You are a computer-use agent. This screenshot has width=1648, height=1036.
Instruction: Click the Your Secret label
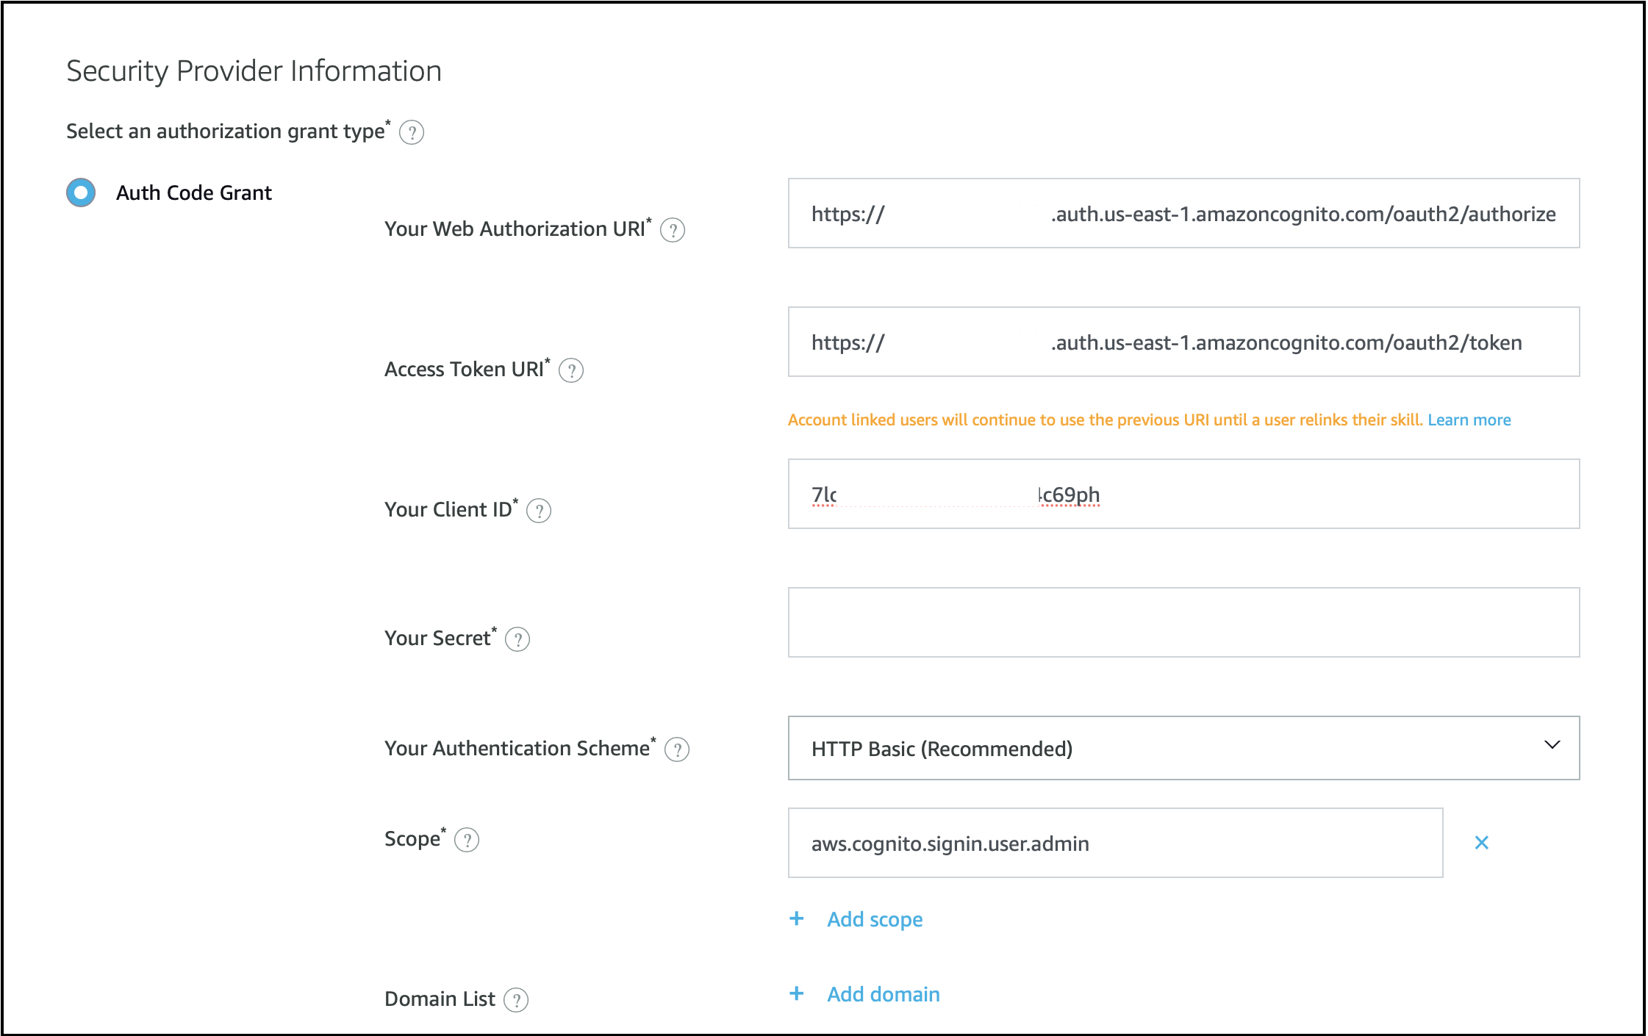click(440, 638)
